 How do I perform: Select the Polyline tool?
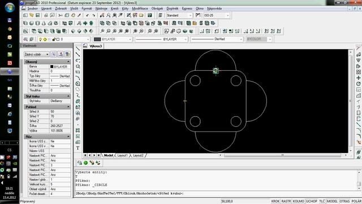(78, 61)
